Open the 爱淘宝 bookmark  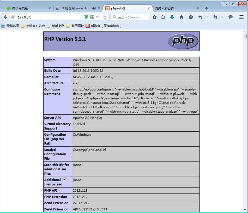[x=103, y=26]
